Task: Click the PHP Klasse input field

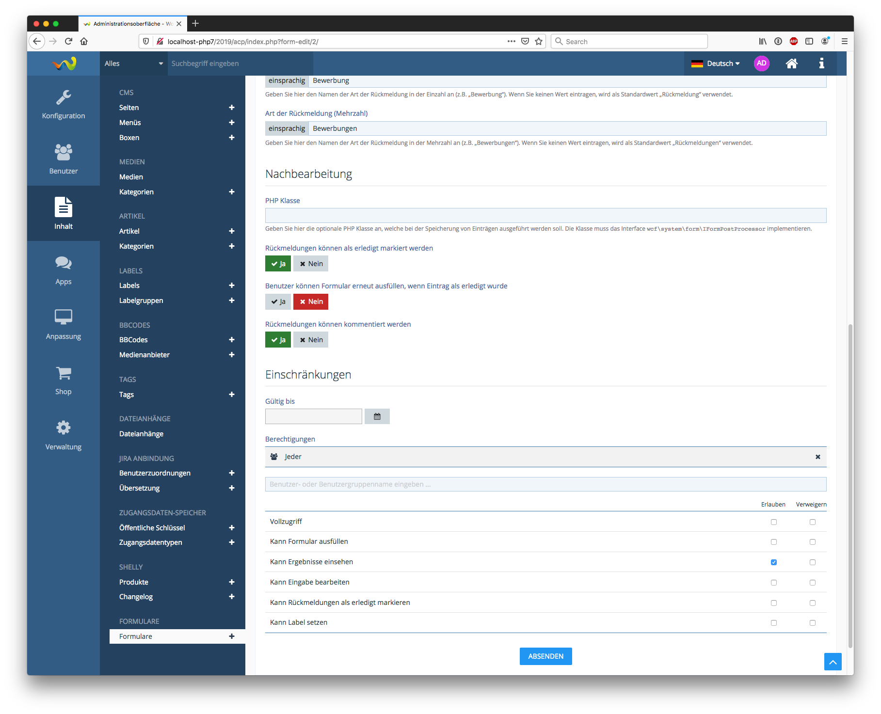Action: 545,215
